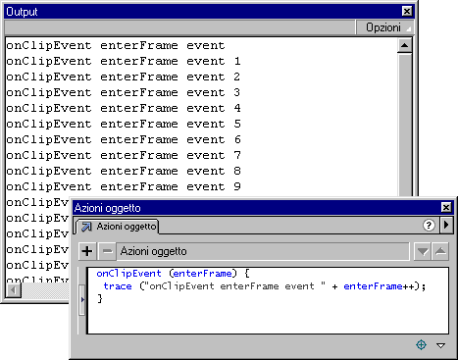Expand the parameters pane triangle at bottom
The image size is (458, 360).
[440, 345]
